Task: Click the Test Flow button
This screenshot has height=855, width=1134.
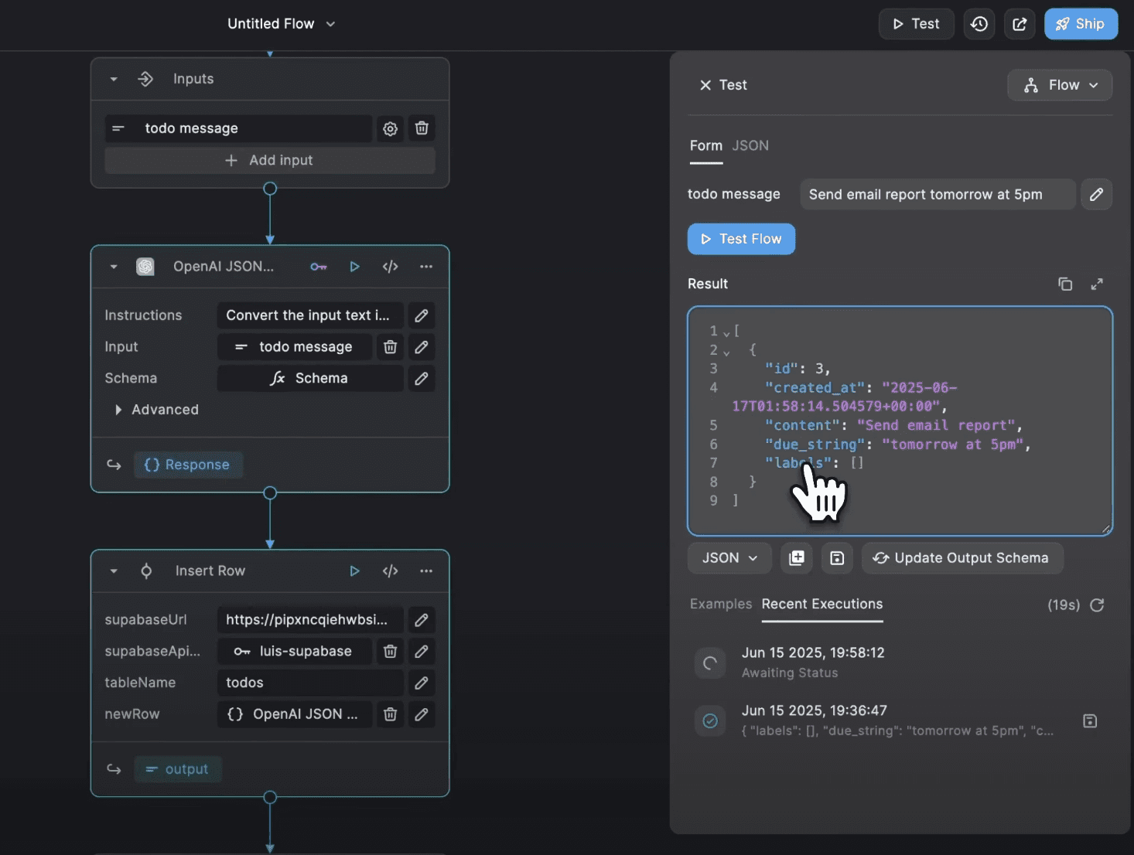Action: coord(741,240)
